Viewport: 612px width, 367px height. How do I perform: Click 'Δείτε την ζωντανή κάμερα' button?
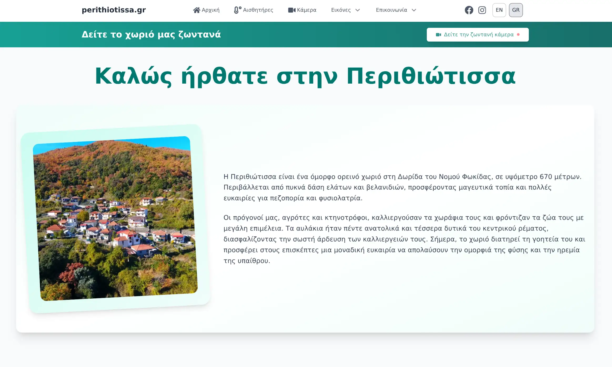(478, 34)
